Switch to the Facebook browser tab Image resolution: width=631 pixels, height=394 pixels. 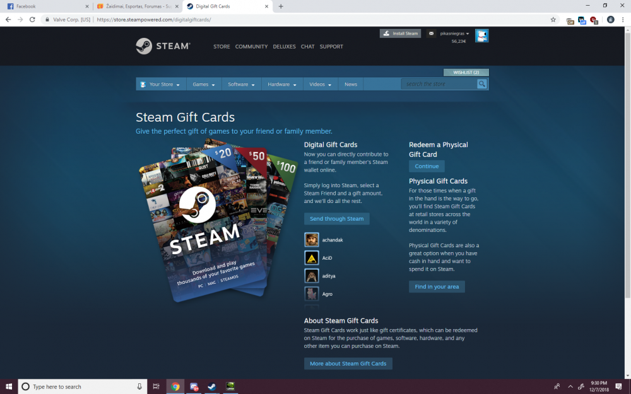(x=44, y=6)
